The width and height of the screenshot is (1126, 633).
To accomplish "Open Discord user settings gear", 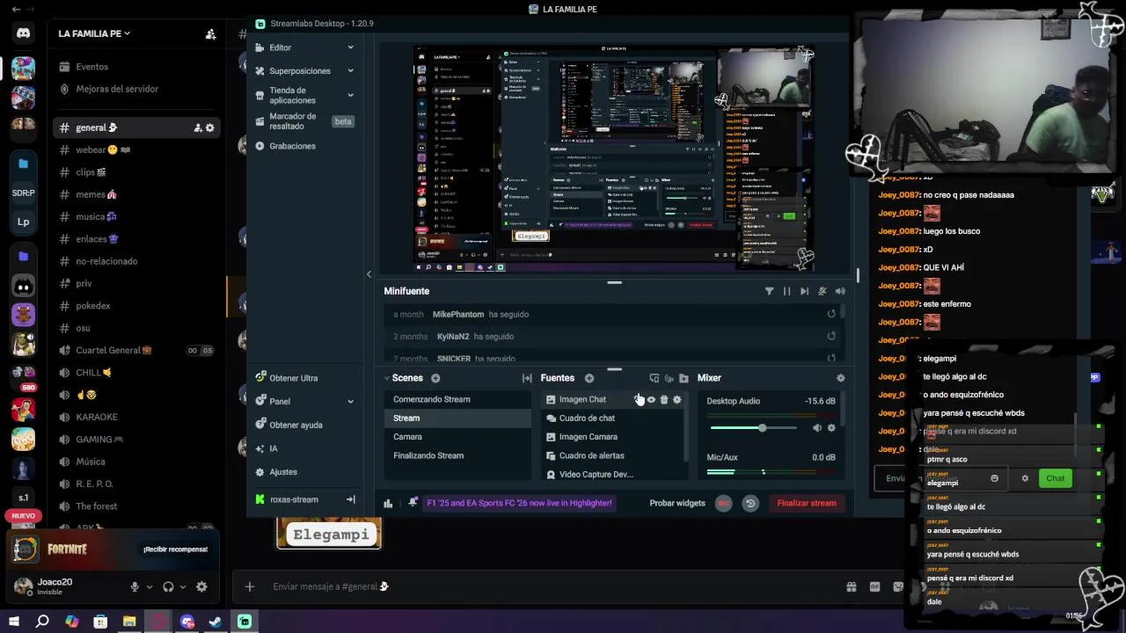I will click(x=201, y=586).
